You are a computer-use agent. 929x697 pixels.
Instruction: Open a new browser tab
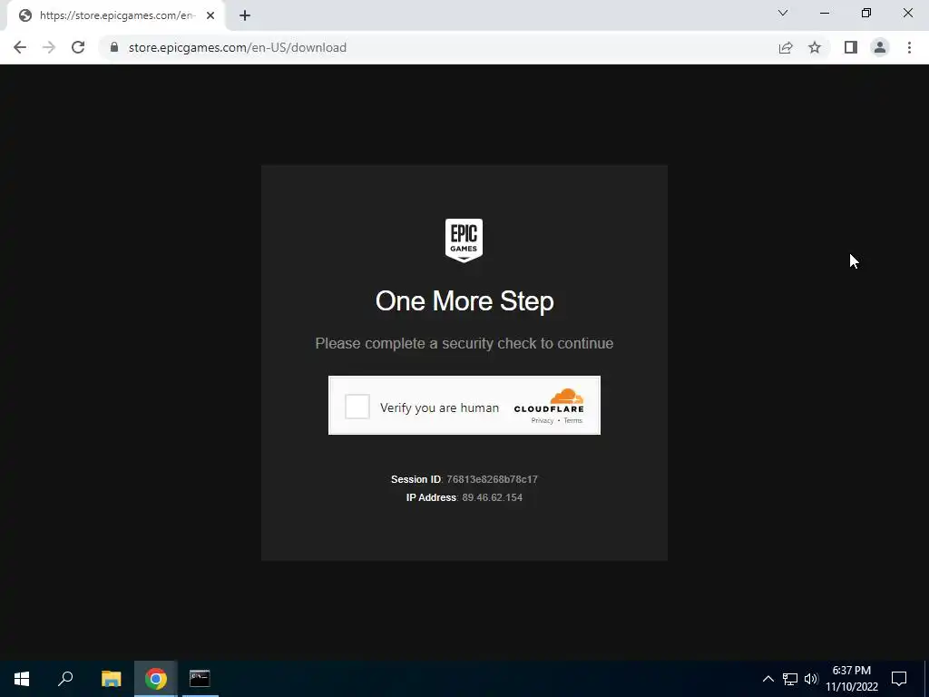tap(245, 16)
